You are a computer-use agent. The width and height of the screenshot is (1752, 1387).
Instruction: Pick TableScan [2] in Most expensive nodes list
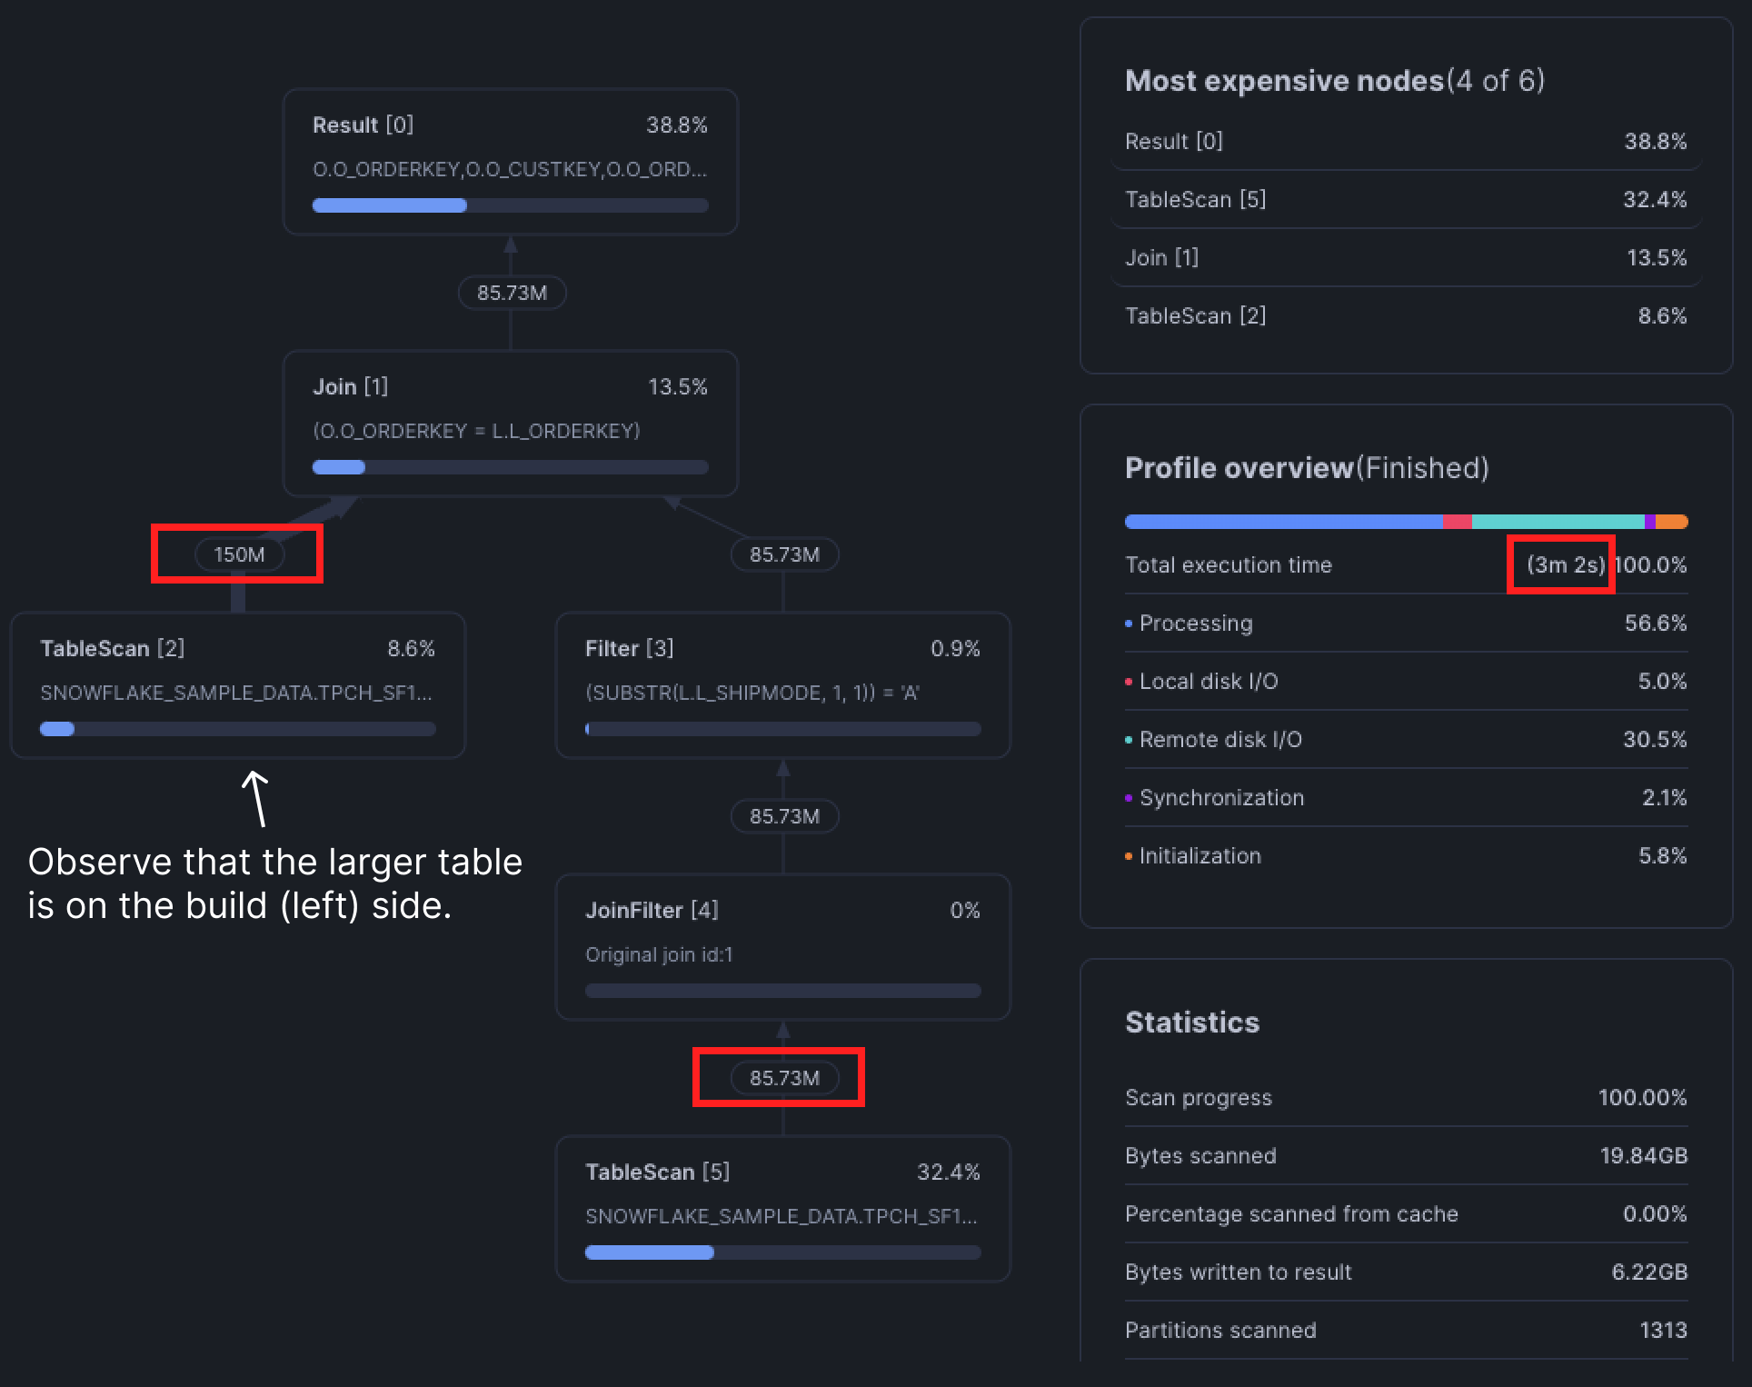(1405, 316)
